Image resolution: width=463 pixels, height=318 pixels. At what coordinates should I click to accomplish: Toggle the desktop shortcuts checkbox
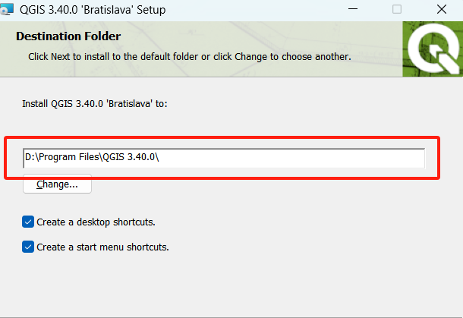(28, 222)
